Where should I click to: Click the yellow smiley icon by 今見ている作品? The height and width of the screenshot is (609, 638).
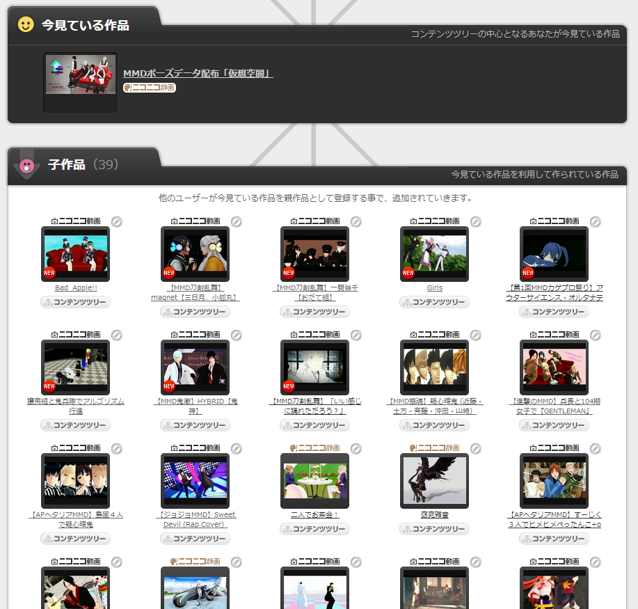click(26, 24)
